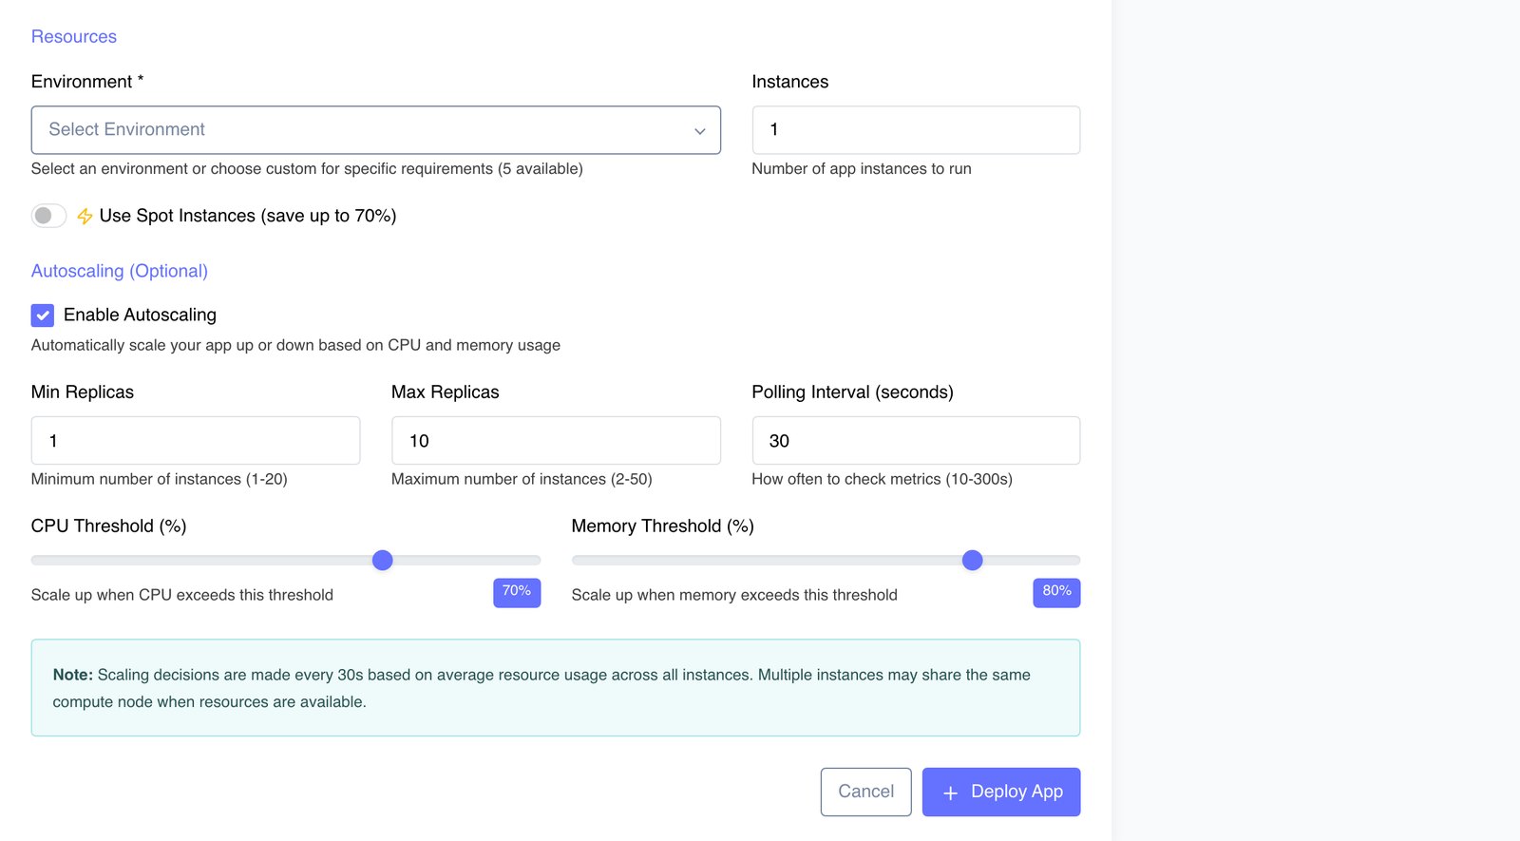Image resolution: width=1520 pixels, height=841 pixels.
Task: Click the 'Scale up when CPU exceeds' text
Action: (182, 596)
